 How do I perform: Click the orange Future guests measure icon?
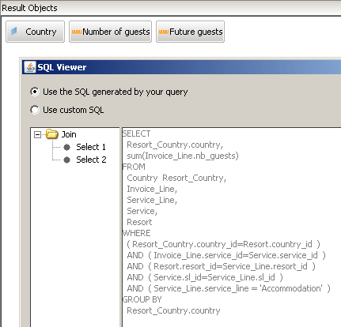click(x=164, y=32)
